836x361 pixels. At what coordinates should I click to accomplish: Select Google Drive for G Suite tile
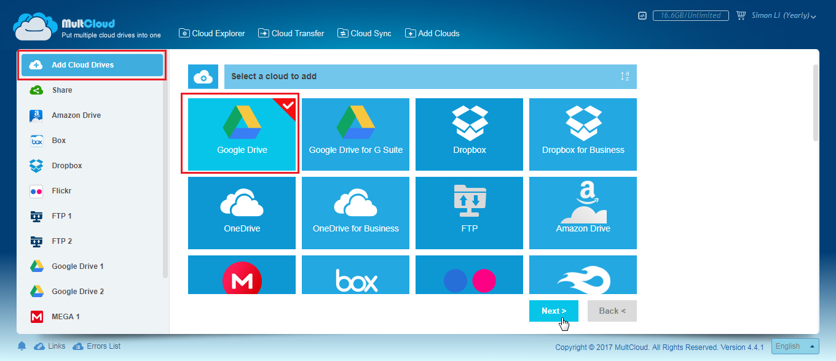click(x=355, y=134)
